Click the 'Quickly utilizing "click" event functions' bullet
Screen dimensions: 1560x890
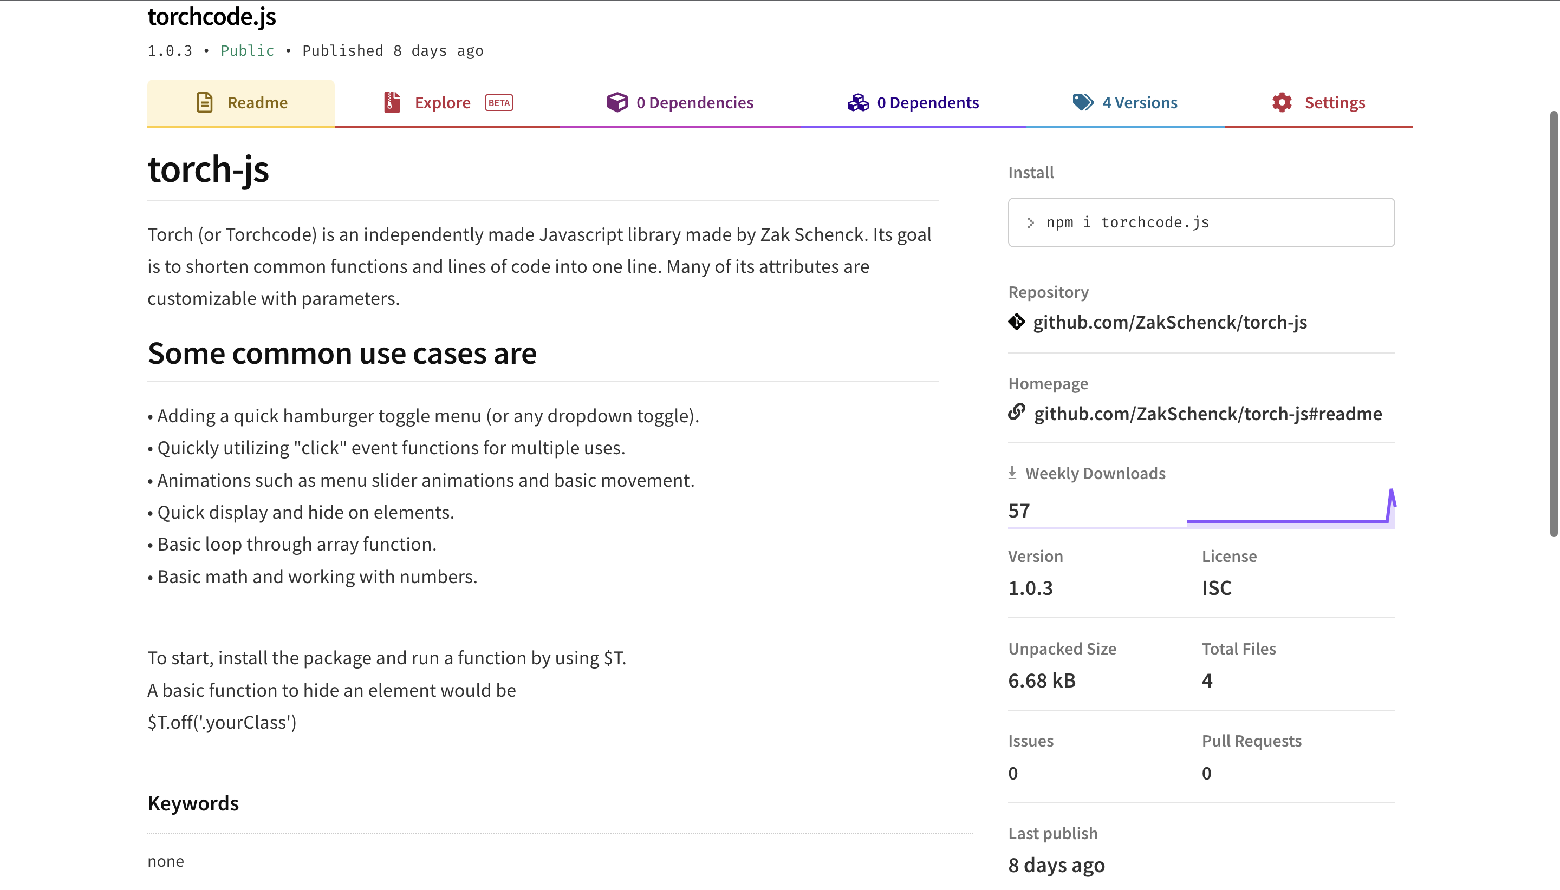point(387,448)
